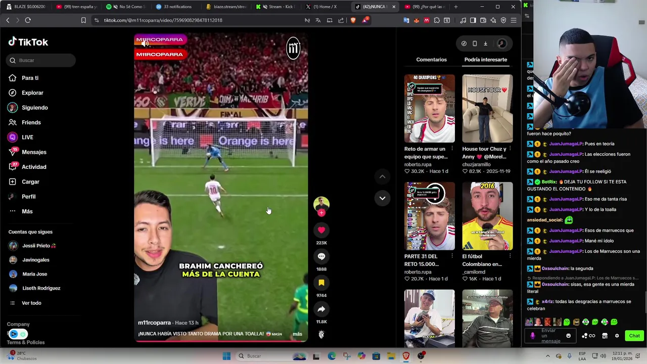
Task: Open comments via the speech bubble icon
Action: (321, 256)
